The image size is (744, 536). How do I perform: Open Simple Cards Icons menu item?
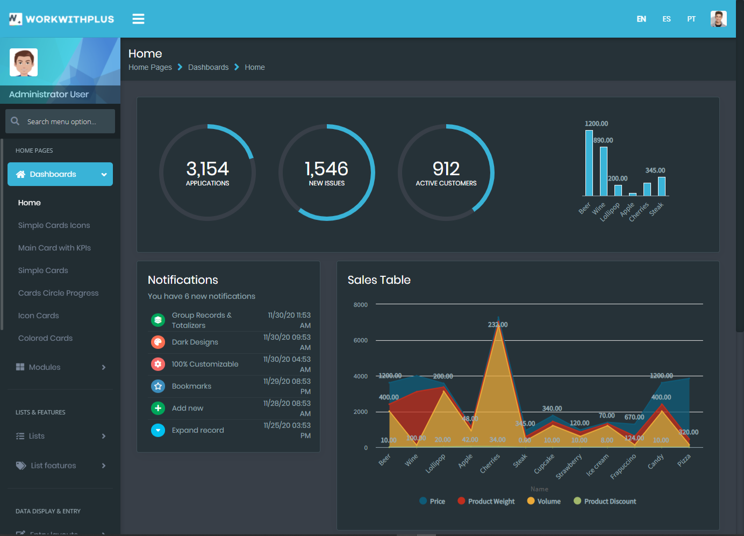tap(54, 225)
